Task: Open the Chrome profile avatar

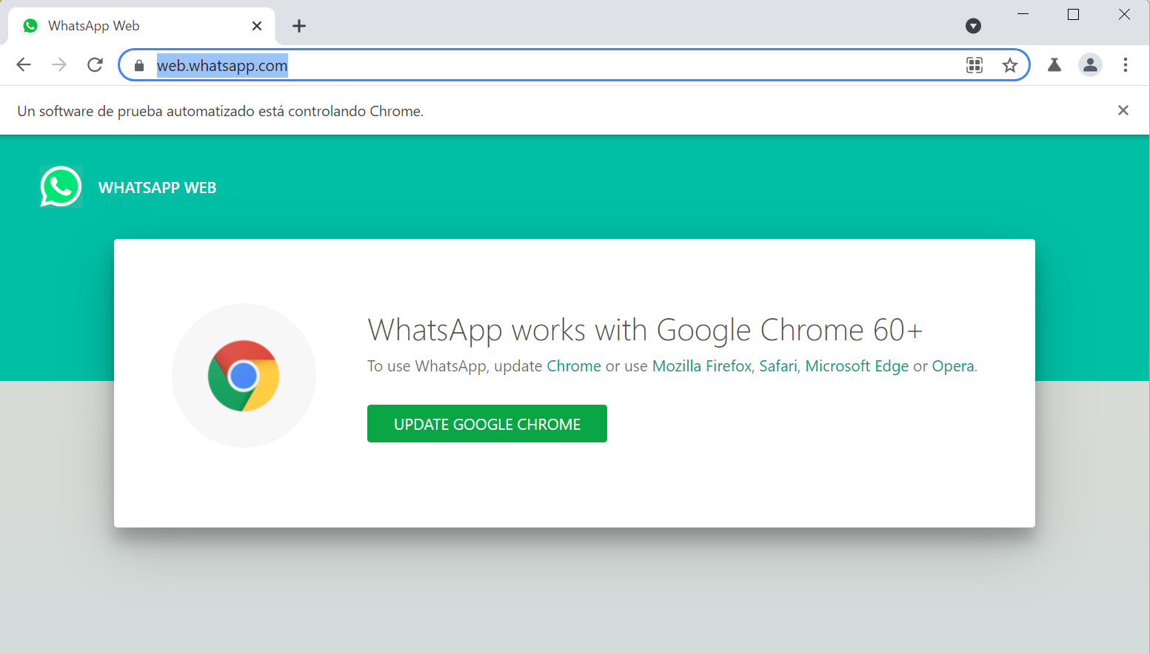Action: (1090, 65)
